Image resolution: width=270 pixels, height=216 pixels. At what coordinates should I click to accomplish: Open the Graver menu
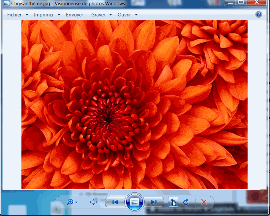coord(98,15)
